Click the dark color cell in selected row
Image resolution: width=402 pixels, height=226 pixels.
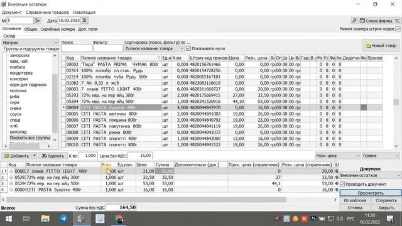[x=363, y=107]
